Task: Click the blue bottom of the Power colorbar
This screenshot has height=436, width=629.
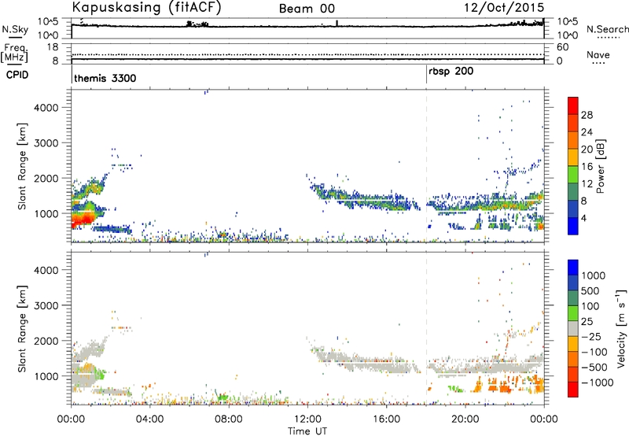Action: coord(573,226)
